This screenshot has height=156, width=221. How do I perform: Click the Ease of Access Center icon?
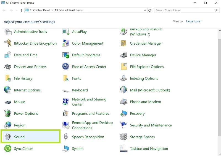click(x=65, y=67)
